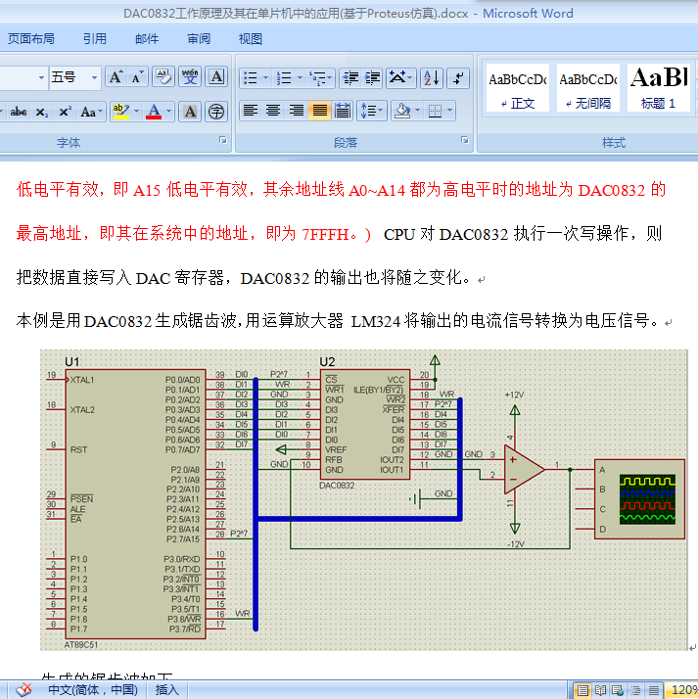Click the Clear Formatting eraser icon

pos(163,77)
